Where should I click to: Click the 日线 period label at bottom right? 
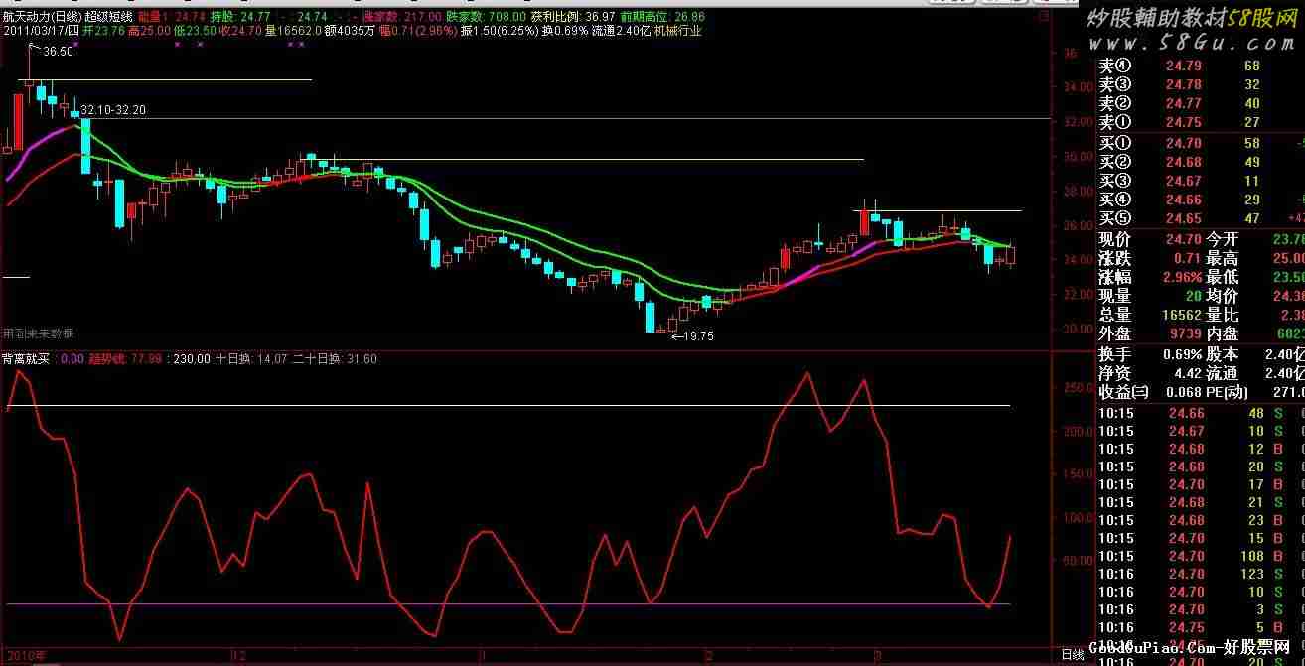pos(1072,655)
